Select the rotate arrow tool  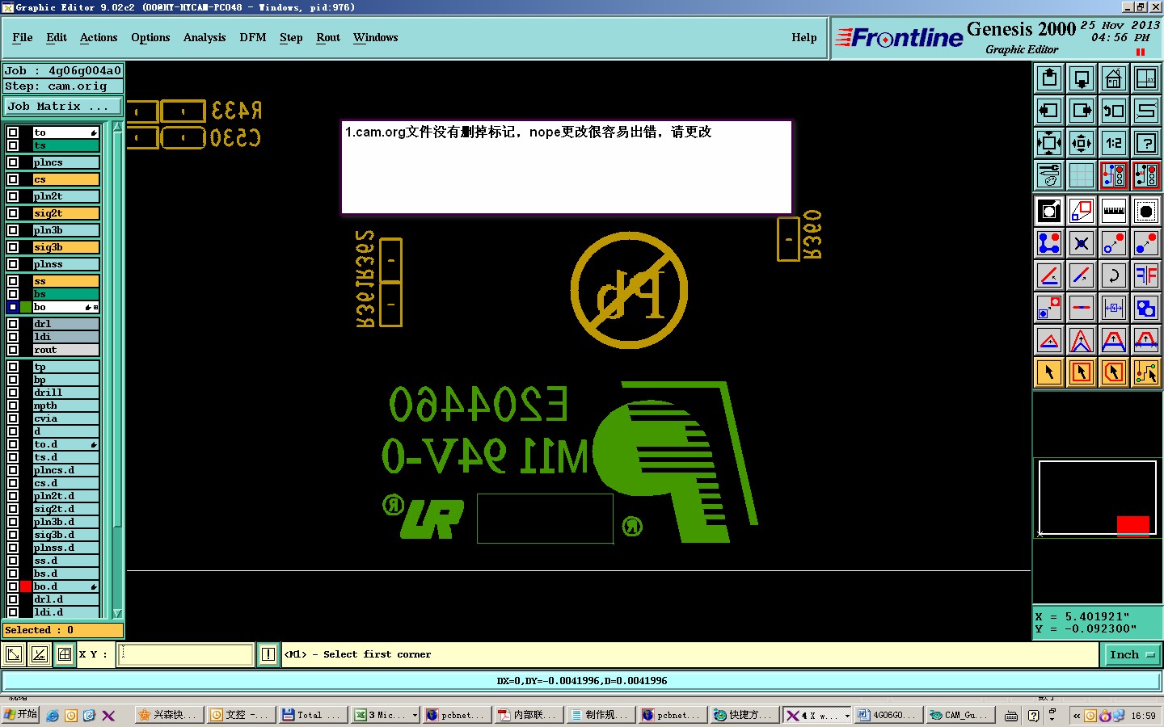pyautogui.click(x=1114, y=275)
